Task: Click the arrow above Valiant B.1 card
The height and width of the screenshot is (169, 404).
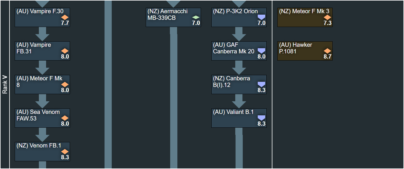Action: click(239, 101)
